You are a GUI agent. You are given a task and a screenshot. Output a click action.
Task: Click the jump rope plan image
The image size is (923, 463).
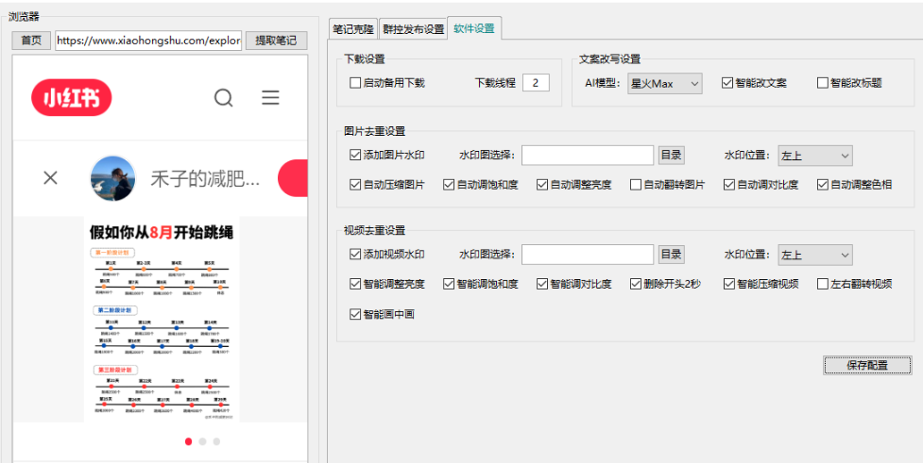(x=160, y=321)
